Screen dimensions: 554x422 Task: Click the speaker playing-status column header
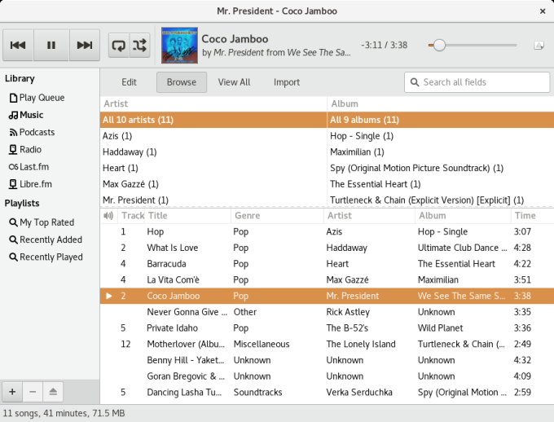(109, 216)
